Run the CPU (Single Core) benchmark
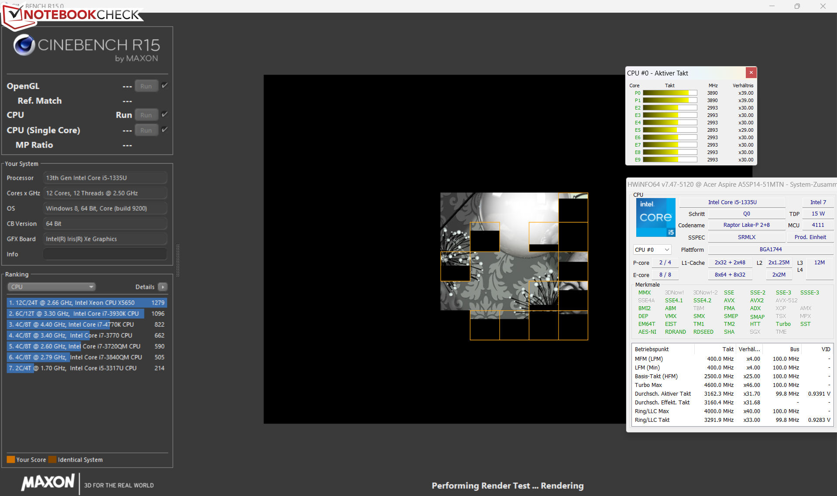837x496 pixels. click(146, 130)
